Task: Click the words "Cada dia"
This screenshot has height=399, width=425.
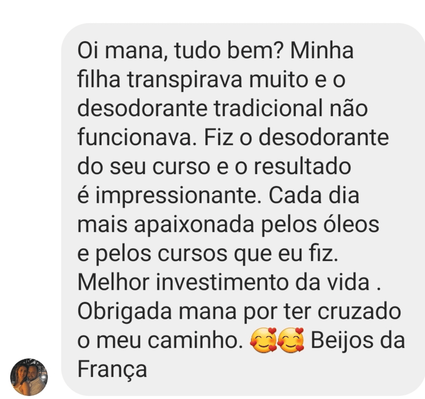Action: [314, 195]
